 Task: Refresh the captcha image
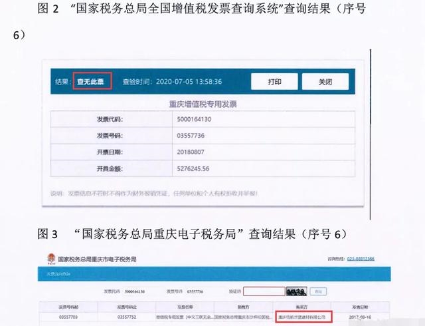coord(297,291)
